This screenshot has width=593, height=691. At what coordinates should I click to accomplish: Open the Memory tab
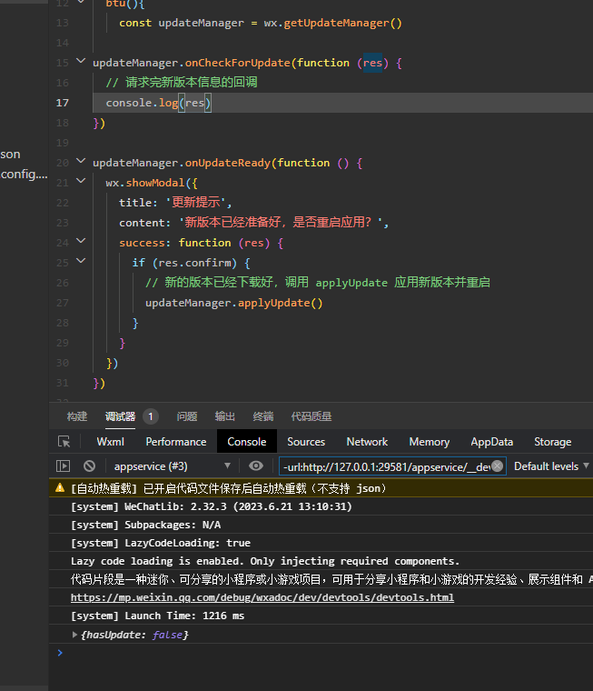[x=430, y=442]
